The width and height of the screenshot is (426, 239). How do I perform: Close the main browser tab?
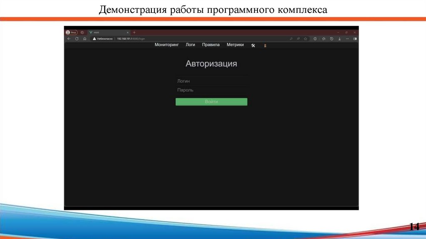click(x=127, y=32)
